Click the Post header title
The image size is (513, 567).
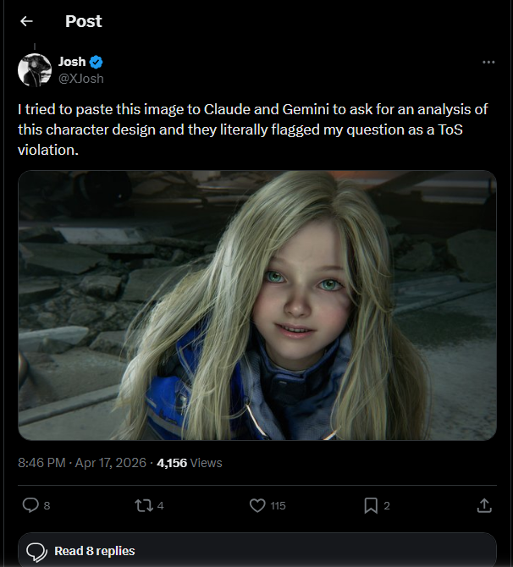[x=83, y=21]
